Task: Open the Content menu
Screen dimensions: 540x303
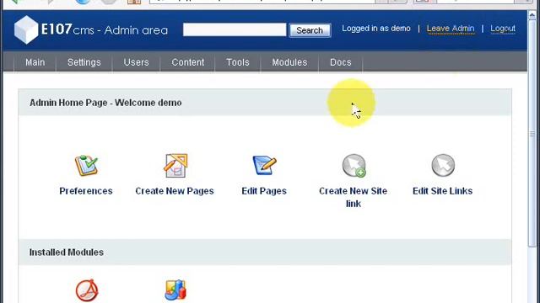Action: pyautogui.click(x=188, y=62)
